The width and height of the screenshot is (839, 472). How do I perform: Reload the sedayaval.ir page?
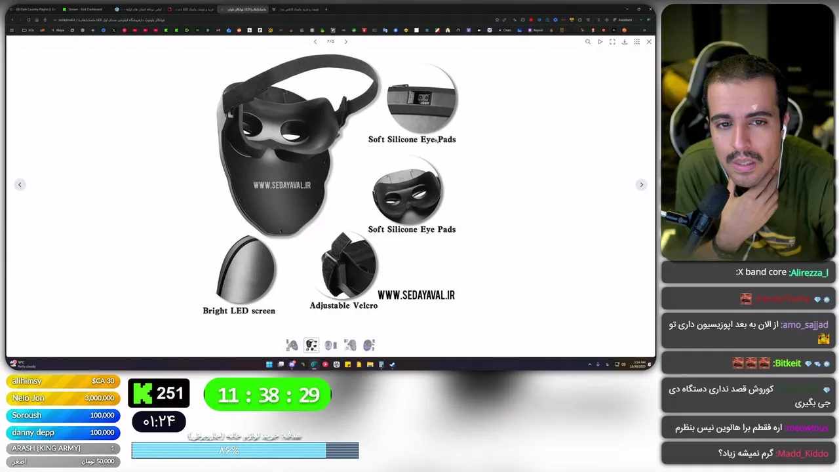(30, 20)
